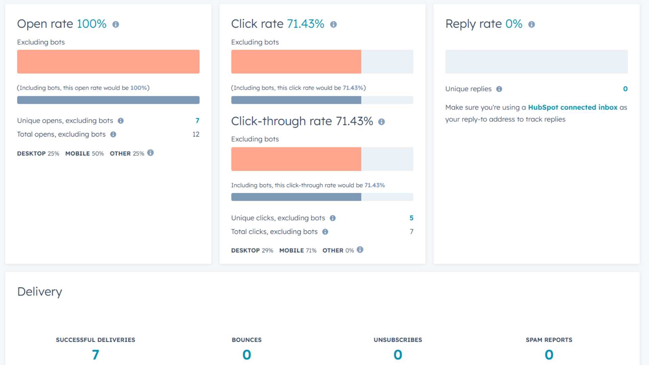Click the Click rate 71.43% heading value
The height and width of the screenshot is (365, 649).
pos(306,24)
